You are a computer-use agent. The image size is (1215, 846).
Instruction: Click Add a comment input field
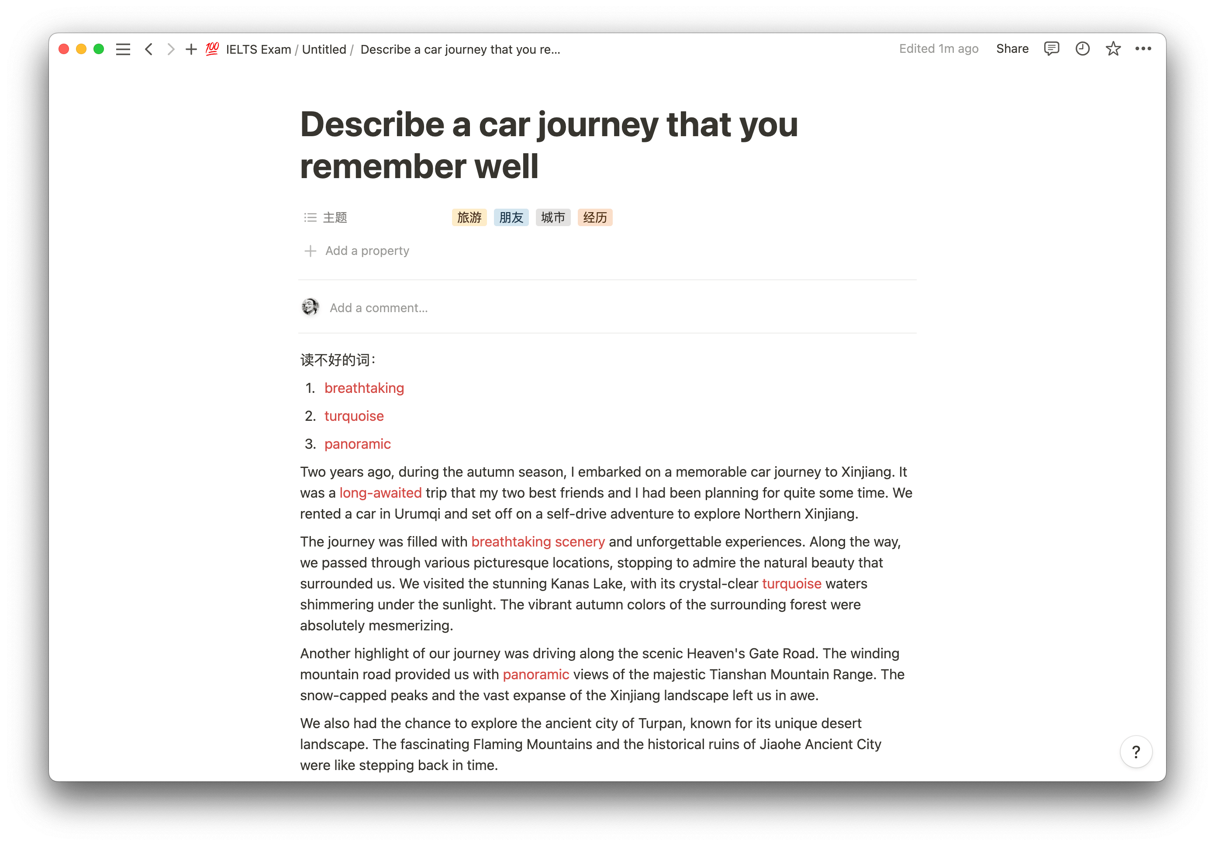379,307
